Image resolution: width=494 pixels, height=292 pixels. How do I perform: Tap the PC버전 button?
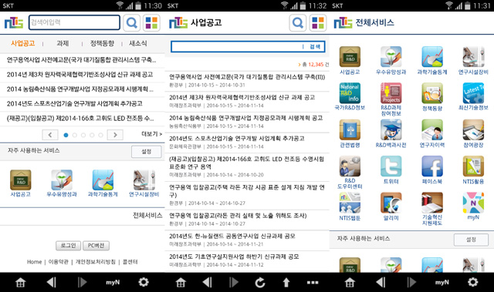96,246
